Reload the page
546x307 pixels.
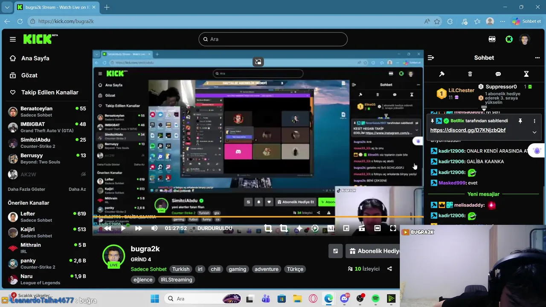click(20, 21)
